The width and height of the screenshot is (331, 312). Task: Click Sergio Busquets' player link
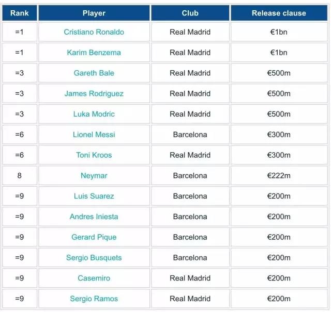click(x=94, y=258)
